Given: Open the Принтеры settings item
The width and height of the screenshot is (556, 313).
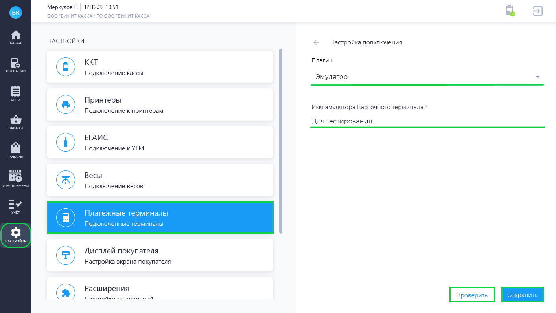Looking at the screenshot, I should click(x=160, y=104).
